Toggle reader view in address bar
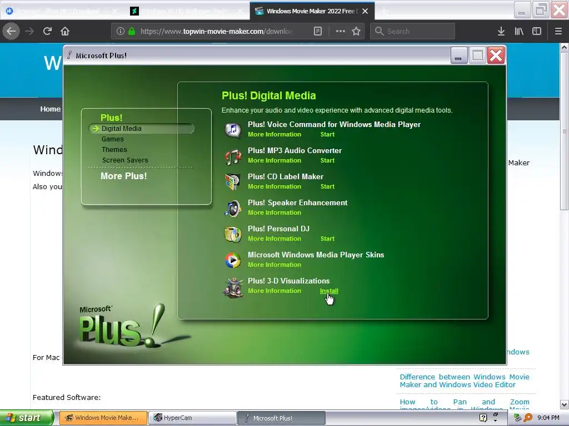 pos(318,31)
